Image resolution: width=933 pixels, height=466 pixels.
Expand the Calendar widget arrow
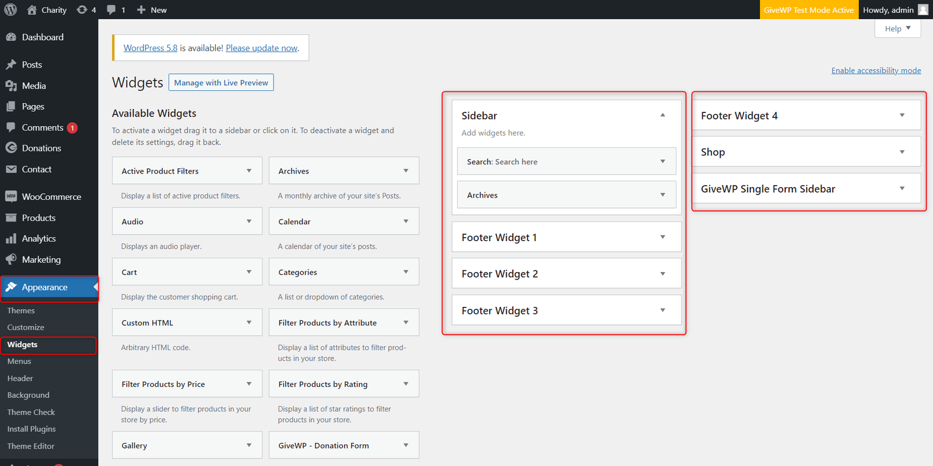coord(406,221)
